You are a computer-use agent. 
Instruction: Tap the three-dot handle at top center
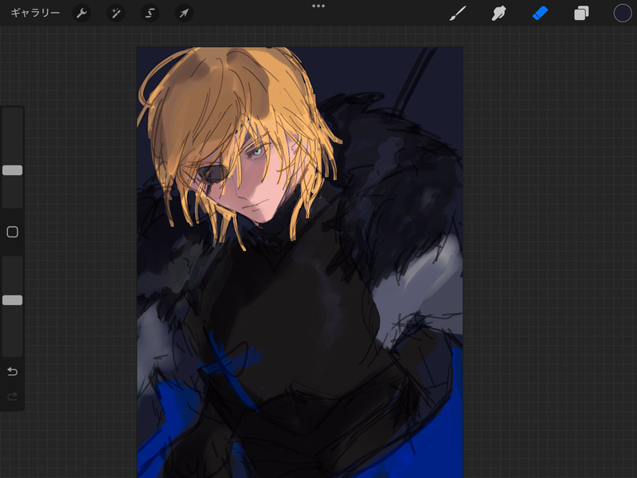click(318, 6)
